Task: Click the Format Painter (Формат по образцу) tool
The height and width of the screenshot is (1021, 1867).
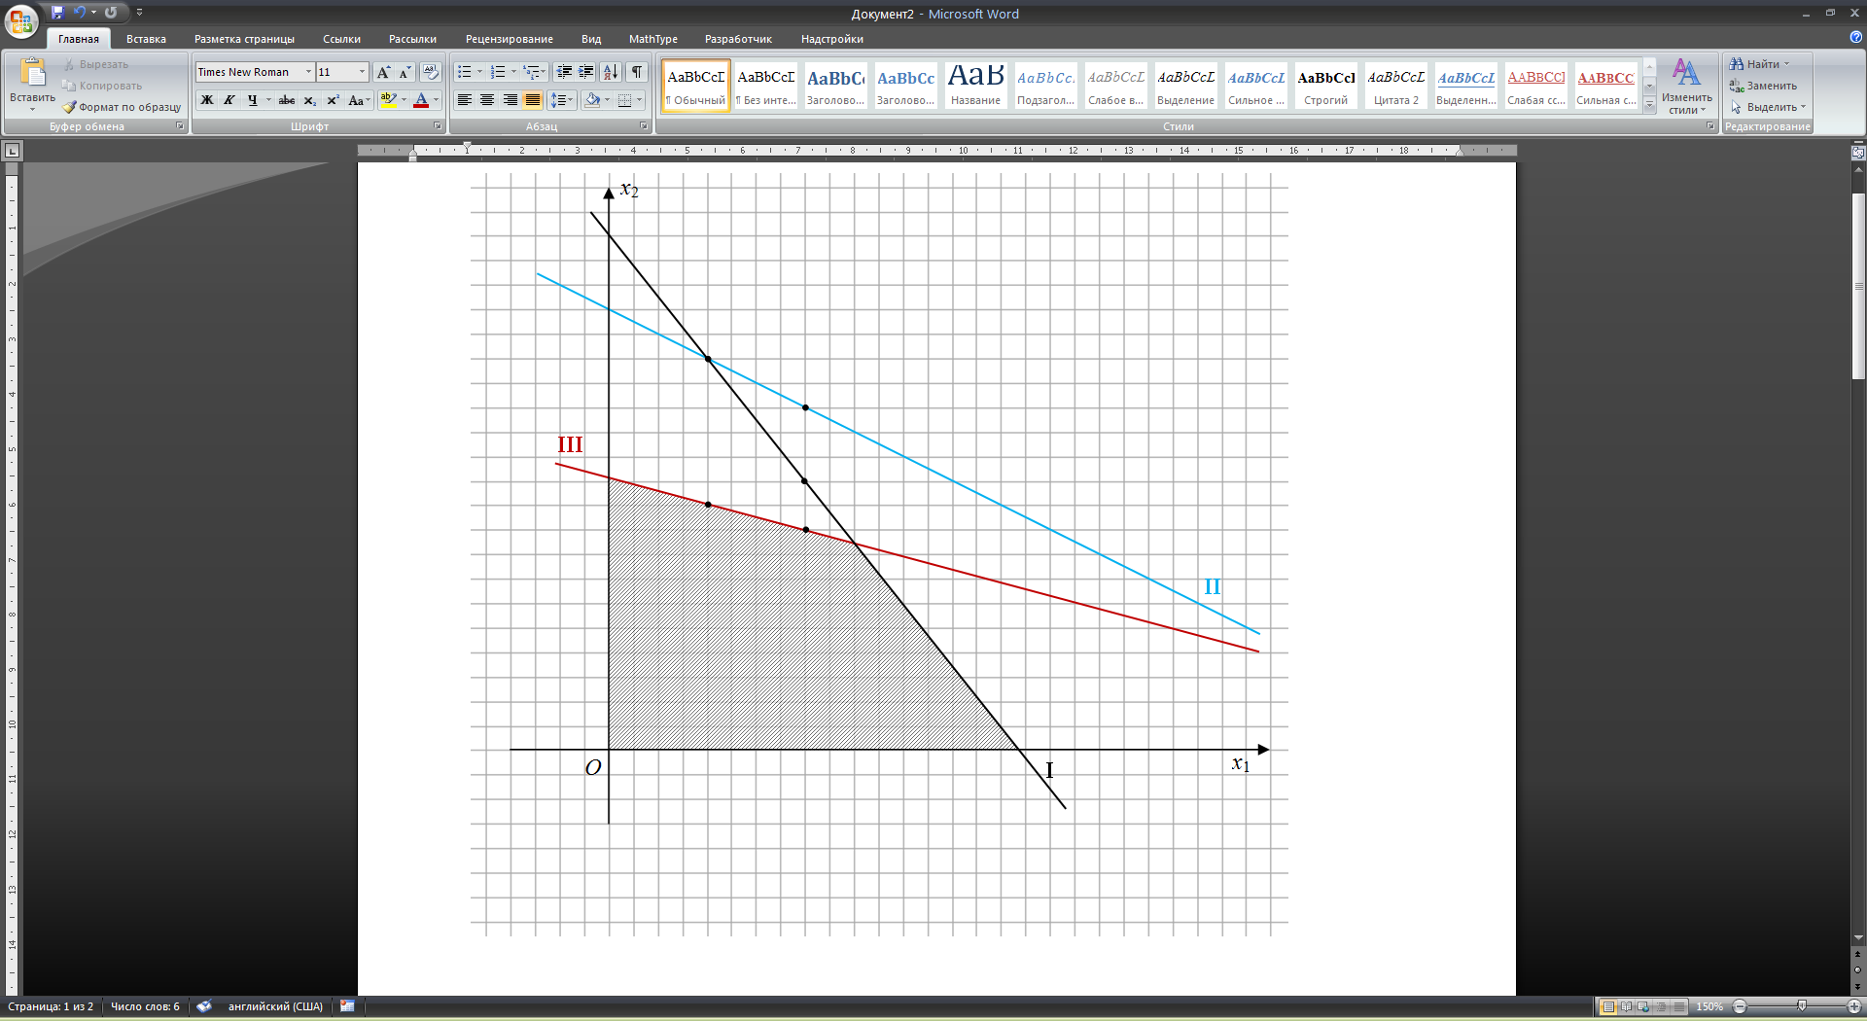Action: [123, 107]
